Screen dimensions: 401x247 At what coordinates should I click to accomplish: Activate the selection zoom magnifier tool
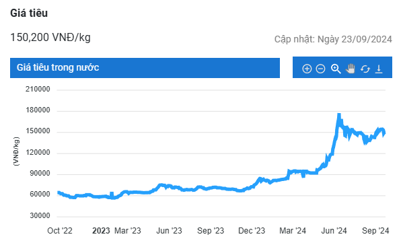336,69
